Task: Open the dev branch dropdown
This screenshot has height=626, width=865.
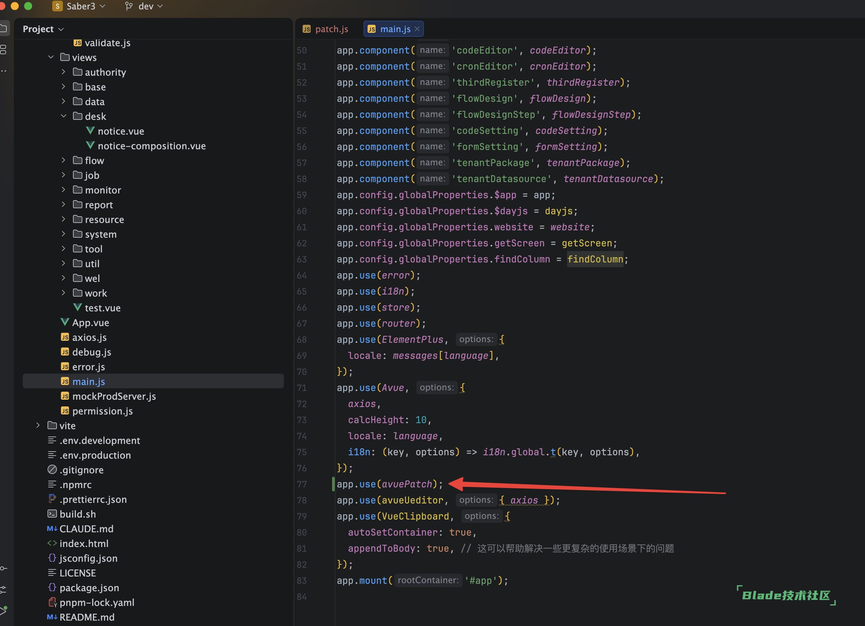Action: click(144, 6)
